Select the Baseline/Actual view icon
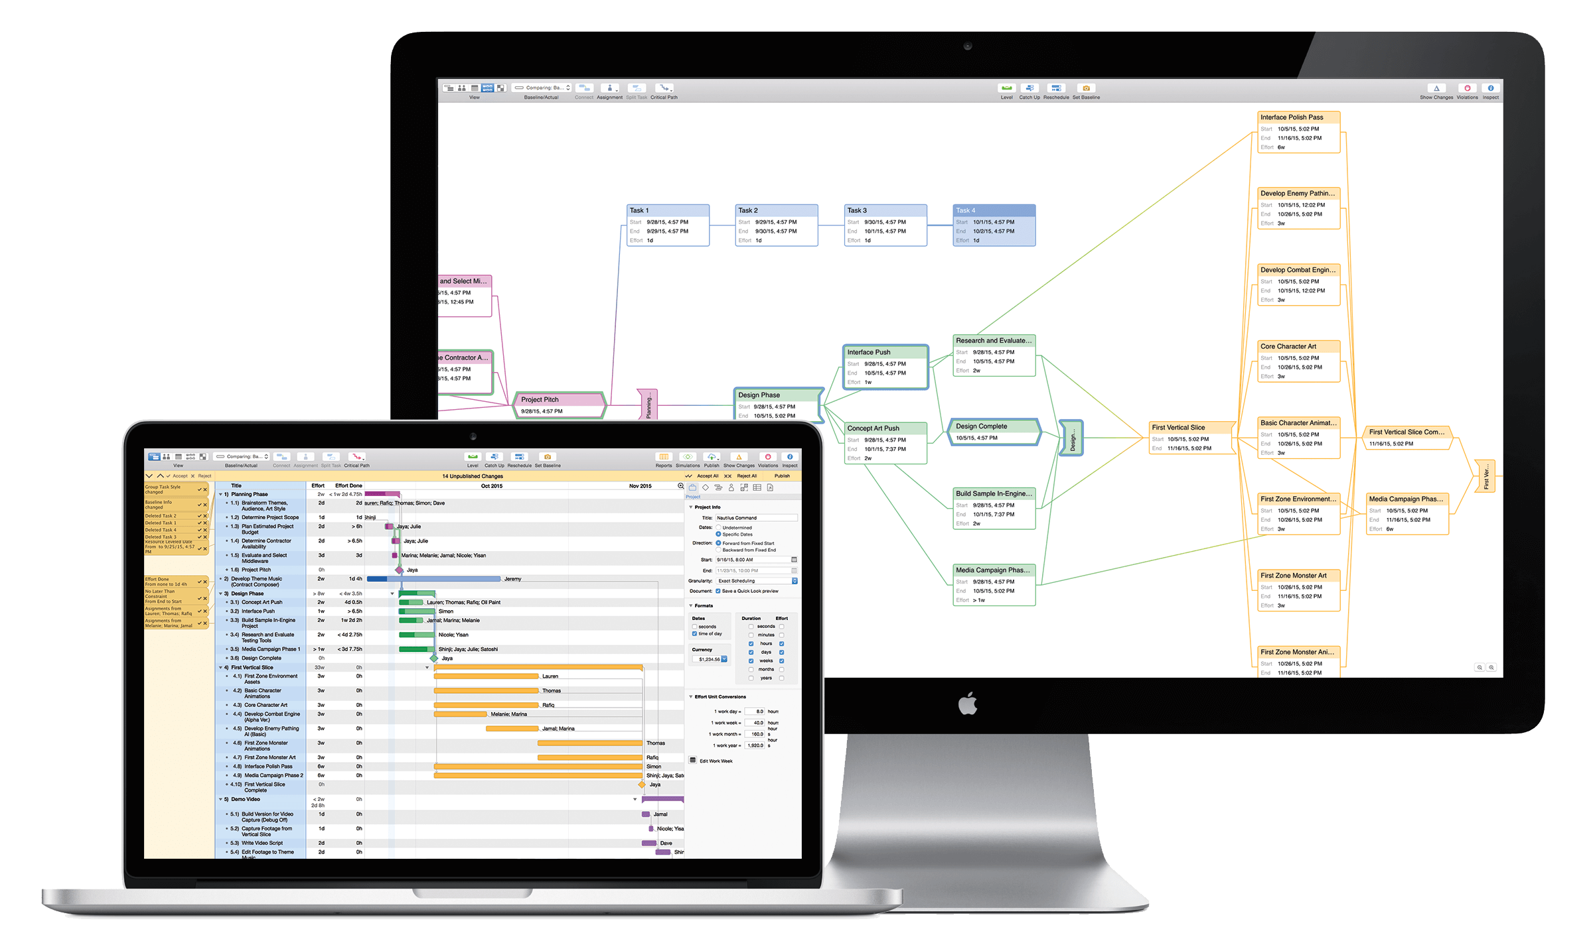The image size is (1593, 945). (252, 458)
